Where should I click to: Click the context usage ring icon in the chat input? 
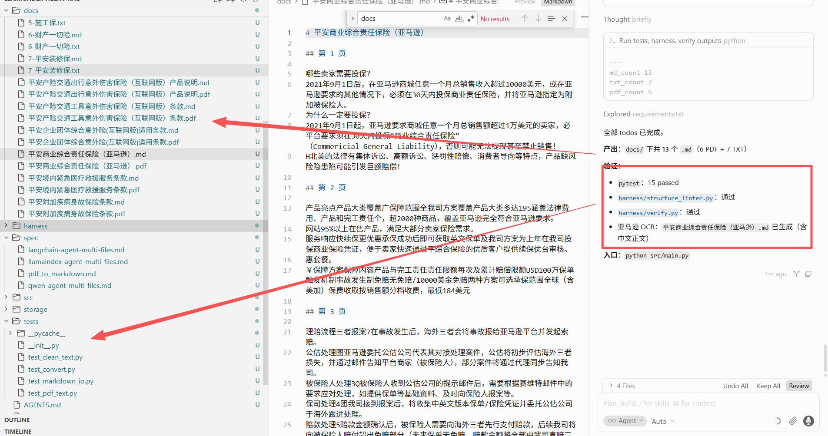(778, 421)
